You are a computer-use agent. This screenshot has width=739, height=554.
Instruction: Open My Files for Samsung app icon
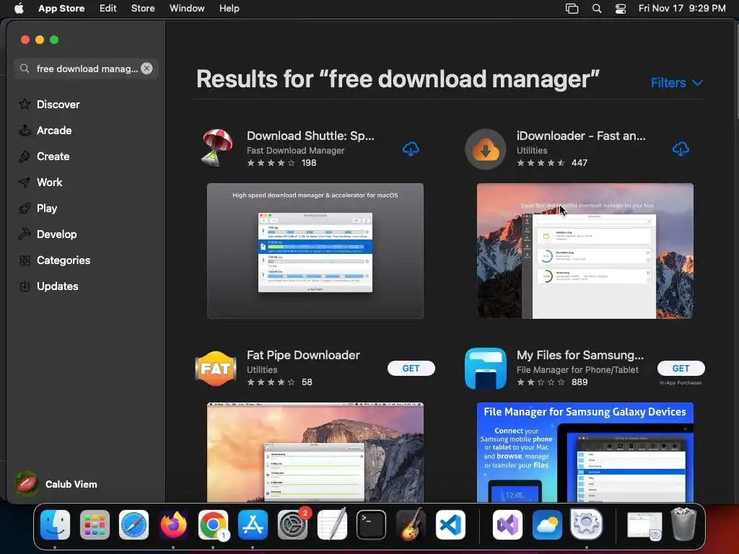click(486, 369)
